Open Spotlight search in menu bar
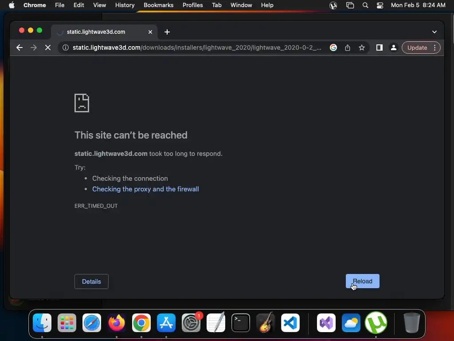 click(365, 5)
